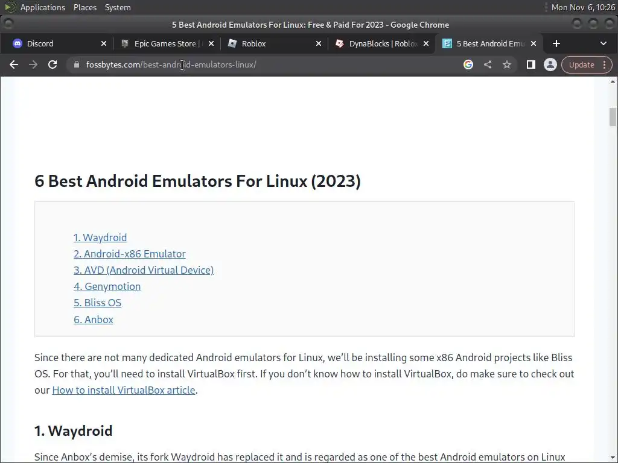Click the Fossbytes tab favicon
The image size is (618, 463).
[x=447, y=43]
